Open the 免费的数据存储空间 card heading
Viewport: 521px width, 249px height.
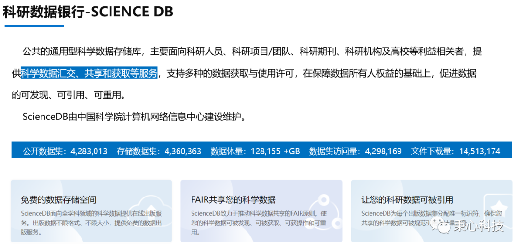(58, 199)
